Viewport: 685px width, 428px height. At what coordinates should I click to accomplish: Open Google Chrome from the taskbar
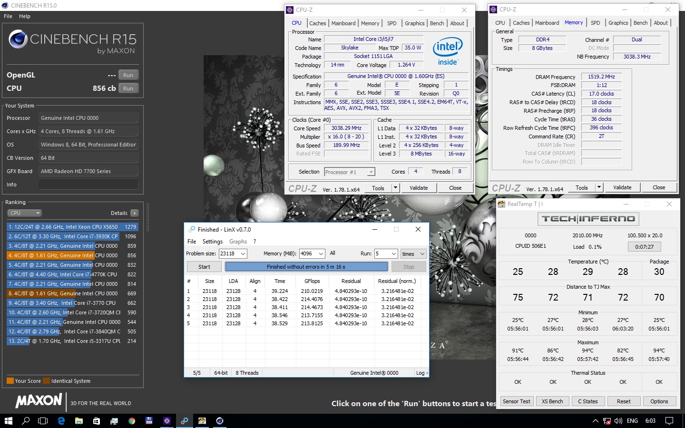point(132,421)
